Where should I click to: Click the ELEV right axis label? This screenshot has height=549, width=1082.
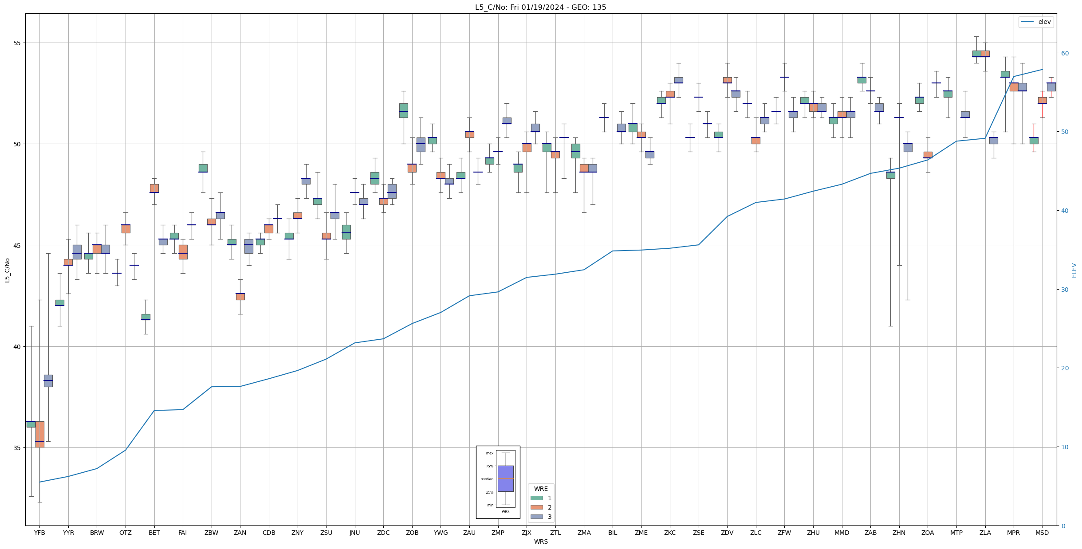tap(1074, 270)
